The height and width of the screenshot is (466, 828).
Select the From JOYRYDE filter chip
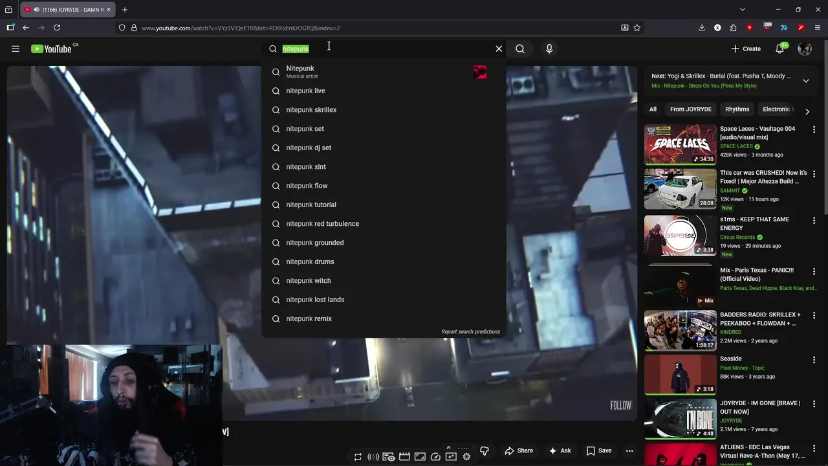pos(691,109)
